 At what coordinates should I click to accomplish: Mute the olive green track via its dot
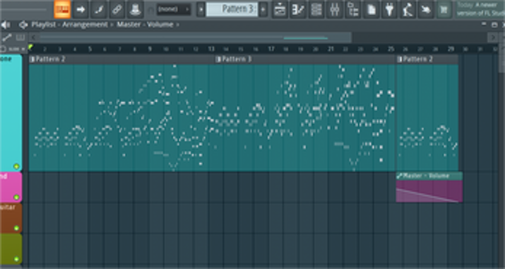[16, 259]
